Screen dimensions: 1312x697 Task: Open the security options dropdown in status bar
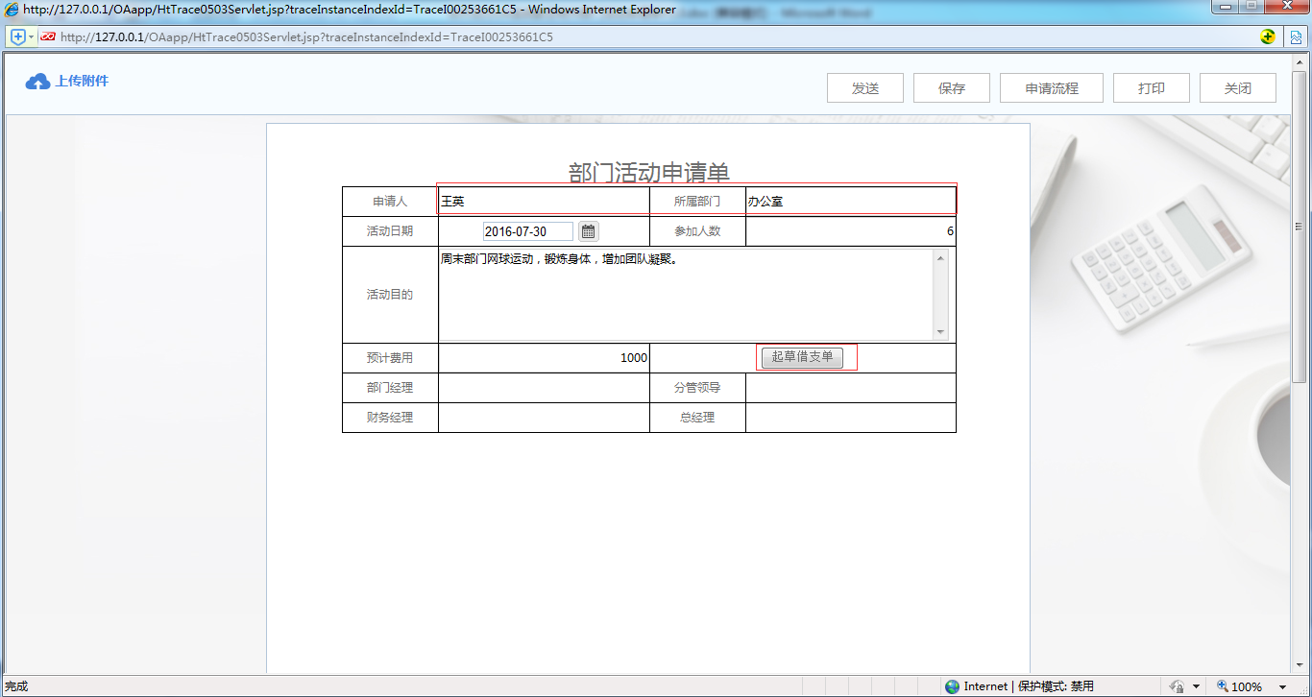click(x=1198, y=686)
